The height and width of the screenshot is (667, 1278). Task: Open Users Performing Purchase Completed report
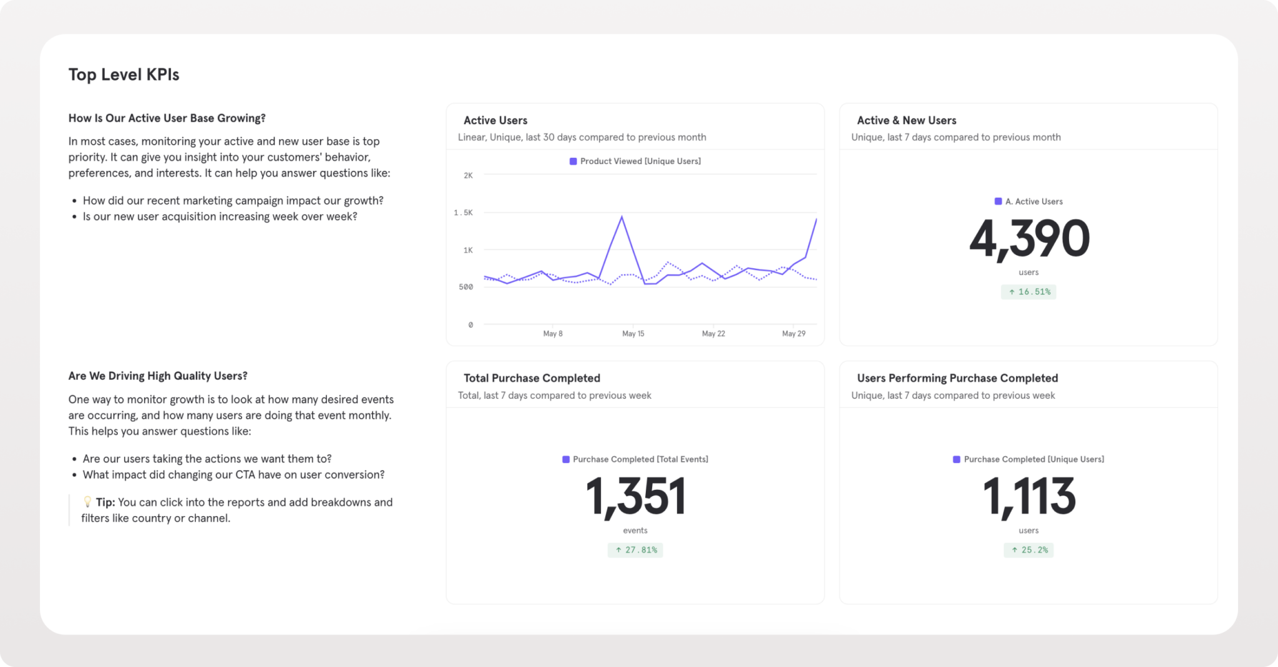tap(957, 378)
